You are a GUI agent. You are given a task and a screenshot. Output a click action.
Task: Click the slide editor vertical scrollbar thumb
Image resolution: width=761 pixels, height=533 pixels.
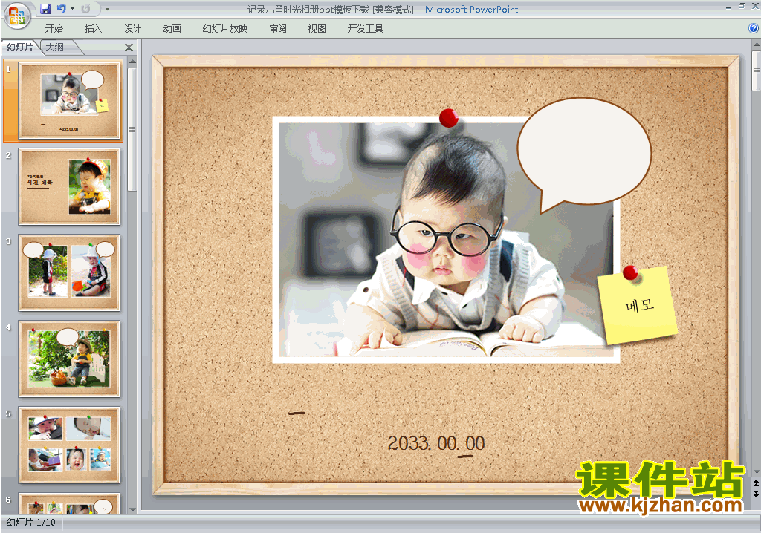tap(756, 71)
